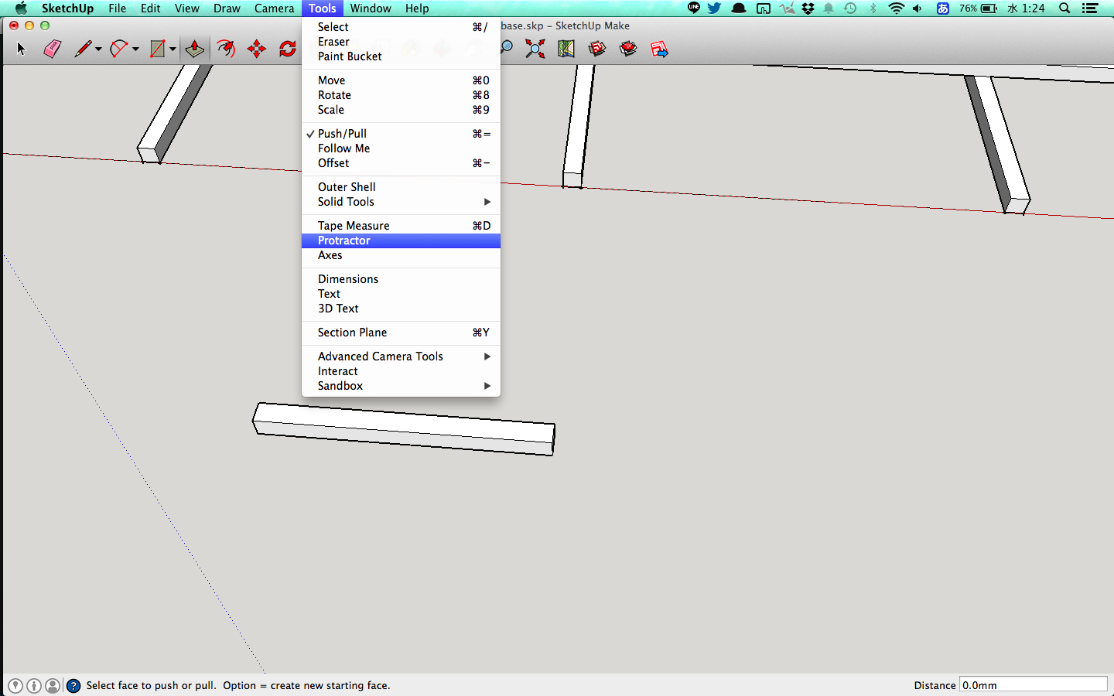Expand the Rectangle shape tool dropdown arrow

point(173,49)
